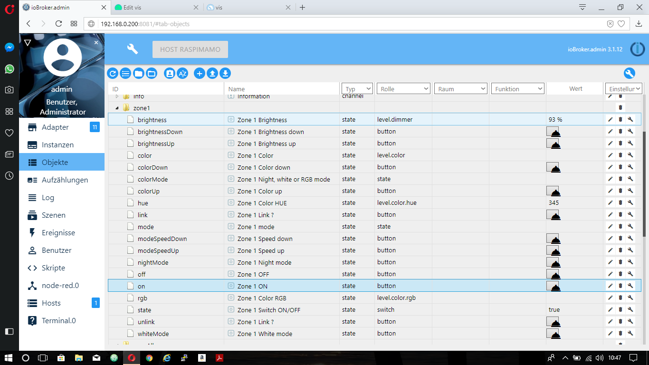The height and width of the screenshot is (365, 649).
Task: Open the Einstellungen column dropdown
Action: (623, 88)
